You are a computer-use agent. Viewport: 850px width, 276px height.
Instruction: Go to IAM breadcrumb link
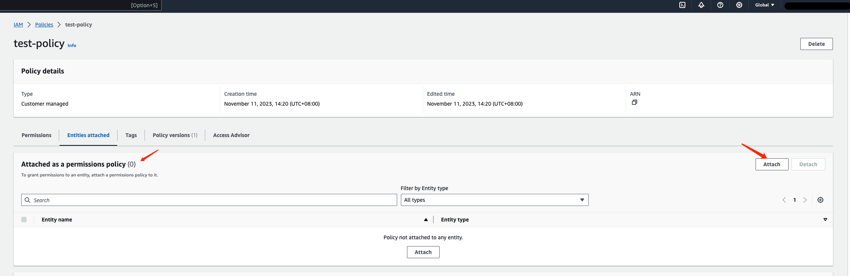[x=18, y=25]
